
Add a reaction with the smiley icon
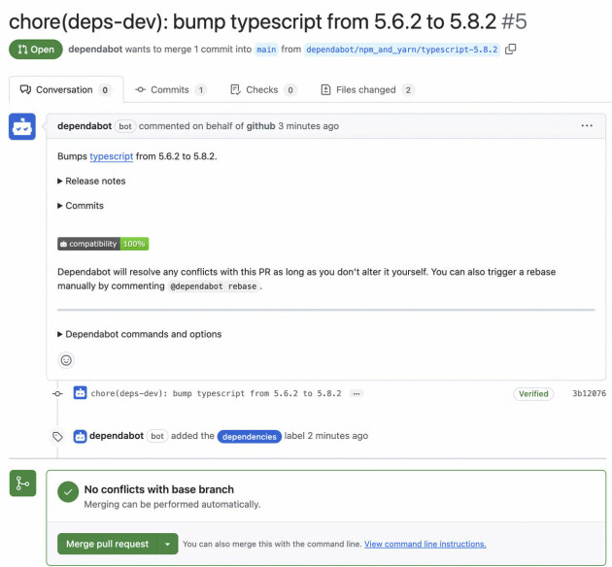tap(66, 360)
